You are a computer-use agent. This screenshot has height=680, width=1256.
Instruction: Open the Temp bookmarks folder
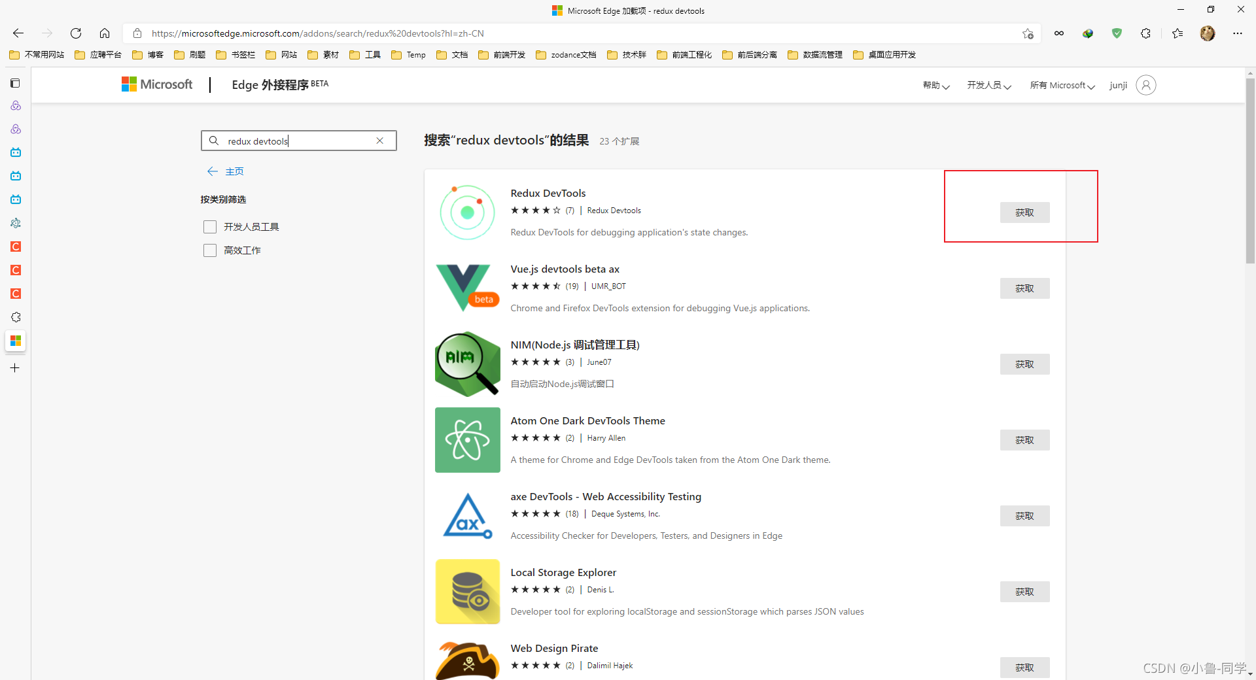coord(408,55)
